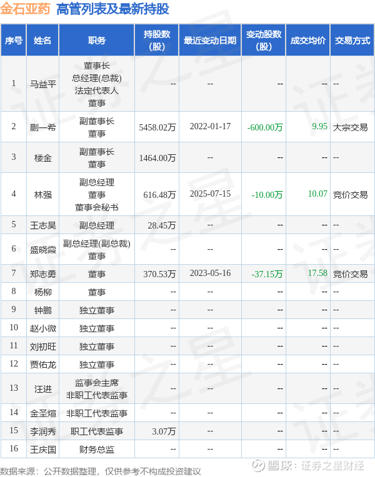Click the 数据来源 footer note
375x477 pixels.
click(x=101, y=471)
